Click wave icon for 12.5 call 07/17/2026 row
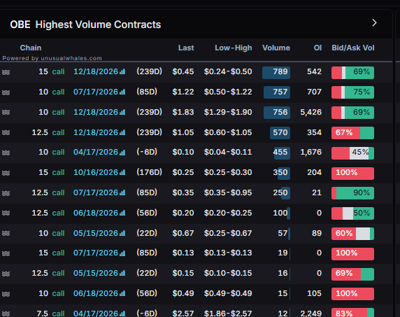Screen dimensions: 400x317 pos(6,193)
